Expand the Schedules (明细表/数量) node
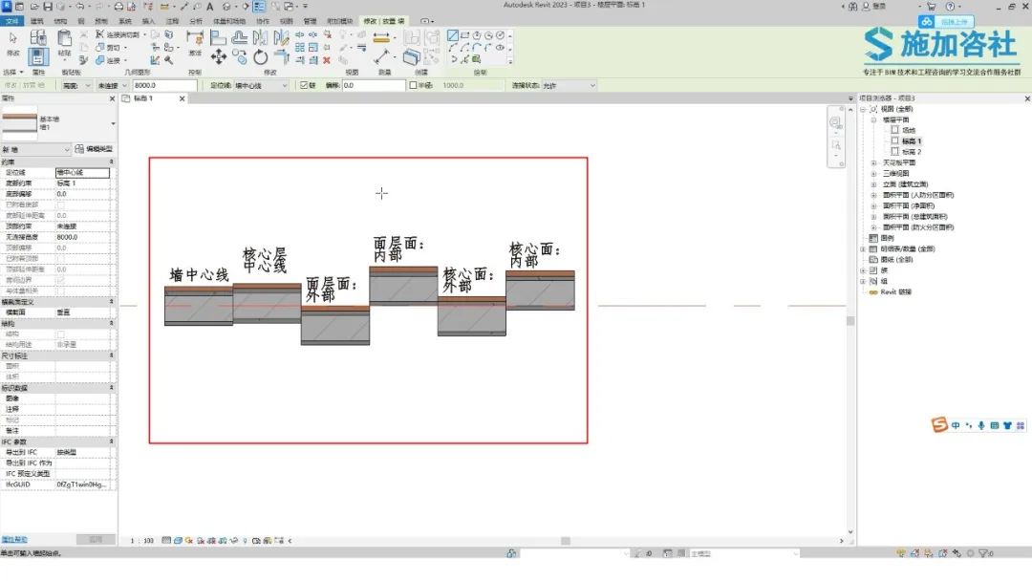The height and width of the screenshot is (581, 1032). coord(863,248)
